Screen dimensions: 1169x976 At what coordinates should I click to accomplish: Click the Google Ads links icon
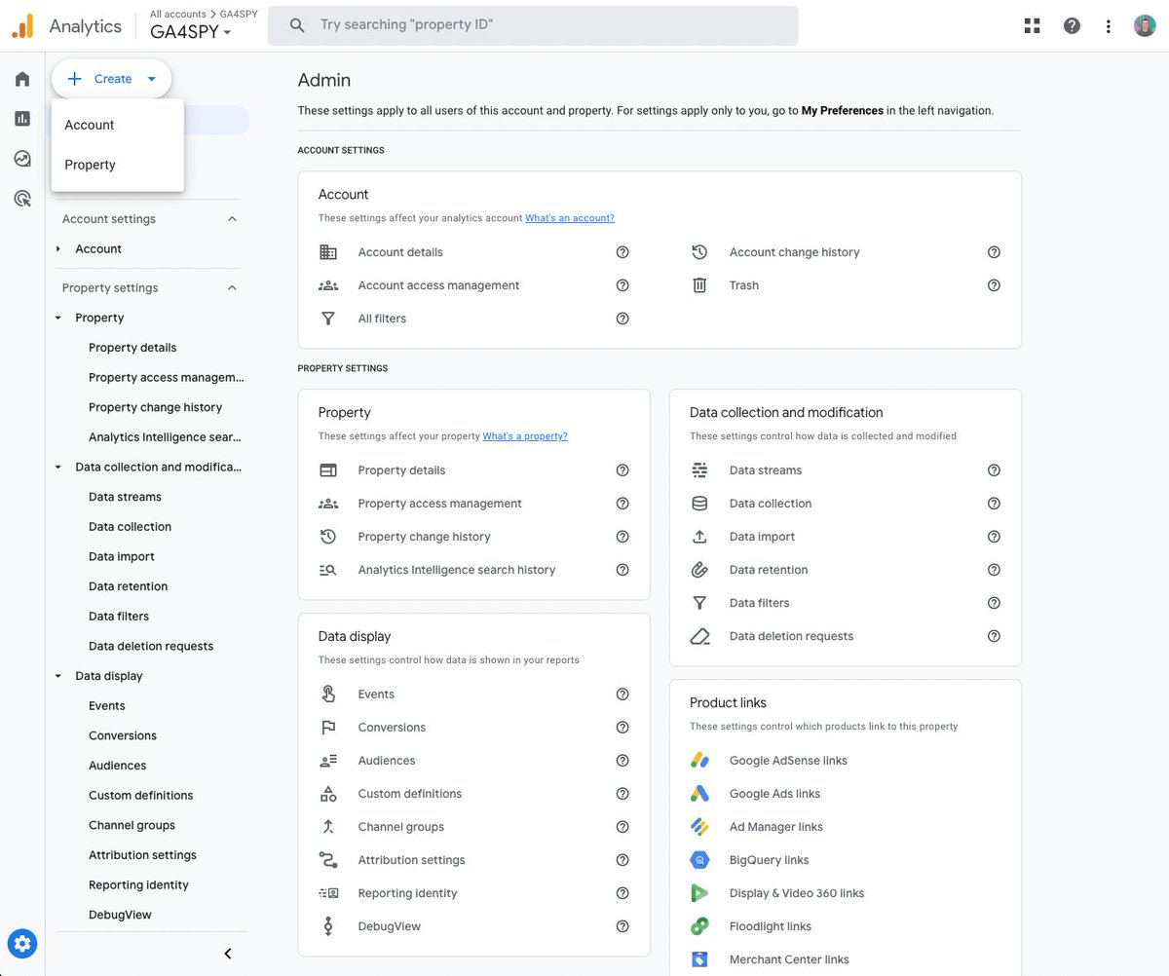coord(699,794)
